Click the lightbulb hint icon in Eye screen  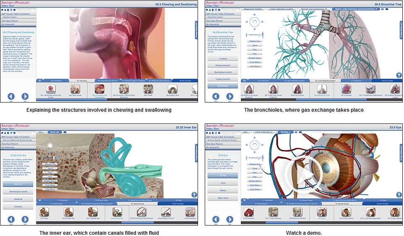399,195
